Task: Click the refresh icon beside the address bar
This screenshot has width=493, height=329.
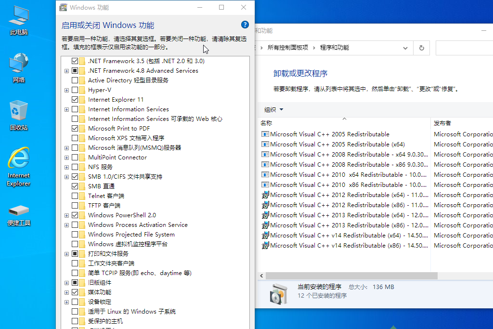Action: click(421, 48)
